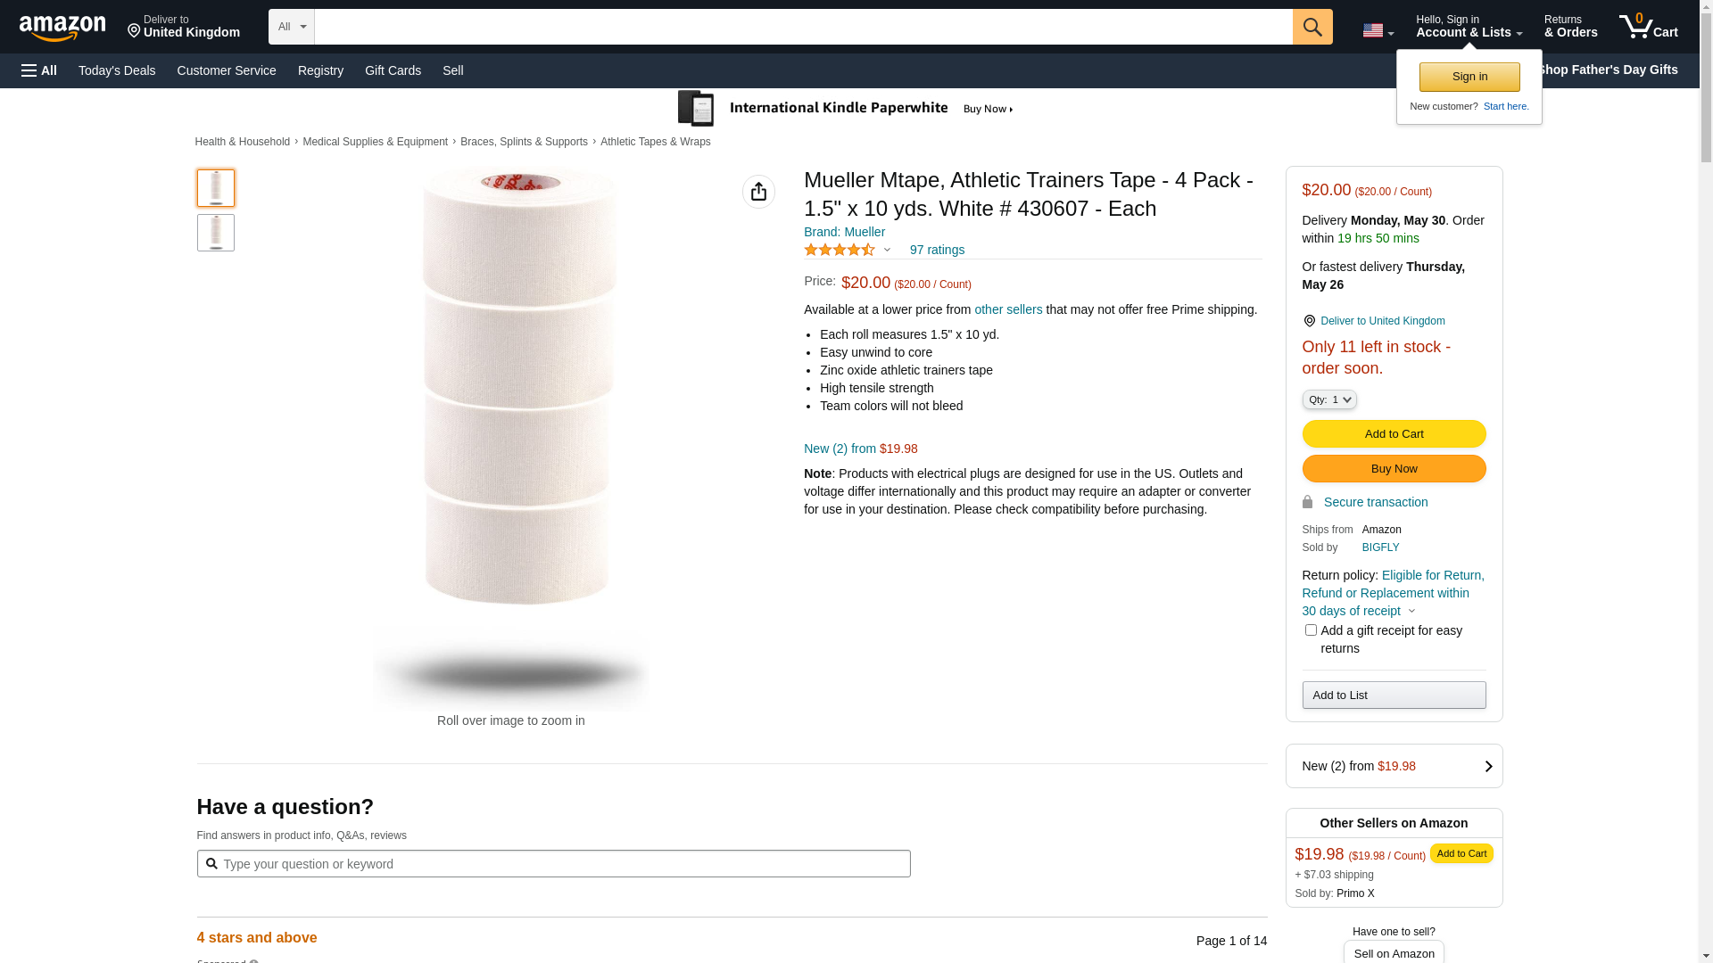The image size is (1713, 963).
Task: Enable the gift receipt checkbox
Action: click(x=1311, y=630)
